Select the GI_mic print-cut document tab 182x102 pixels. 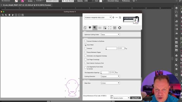[27, 5]
